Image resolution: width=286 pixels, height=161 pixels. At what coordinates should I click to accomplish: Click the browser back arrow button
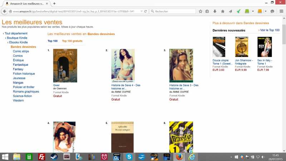[5, 11]
